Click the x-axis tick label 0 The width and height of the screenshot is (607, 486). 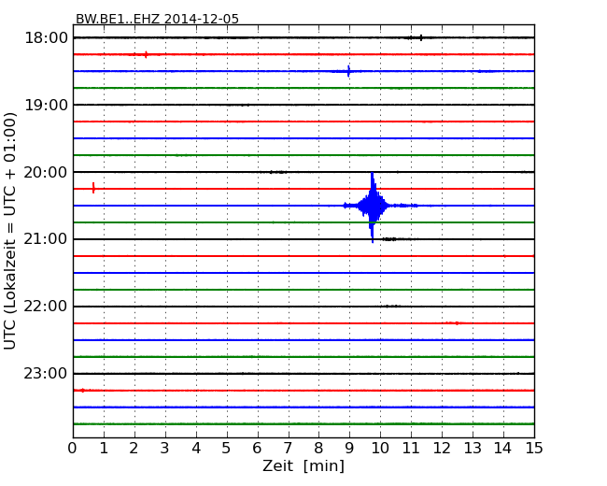pyautogui.click(x=73, y=449)
